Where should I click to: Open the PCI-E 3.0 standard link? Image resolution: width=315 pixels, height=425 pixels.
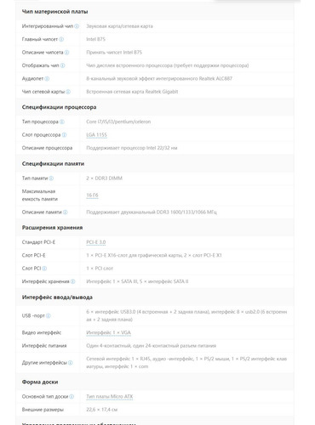96,242
